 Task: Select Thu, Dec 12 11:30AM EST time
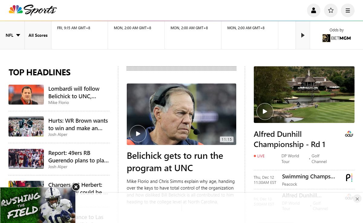point(265,180)
